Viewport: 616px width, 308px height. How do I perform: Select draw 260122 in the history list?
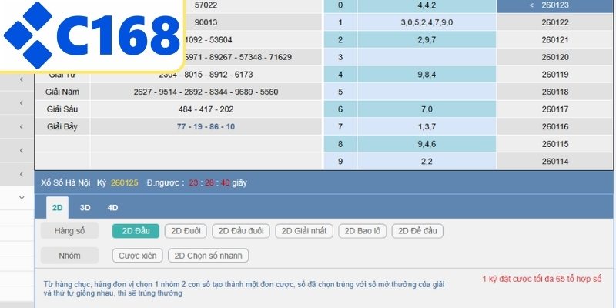point(554,23)
